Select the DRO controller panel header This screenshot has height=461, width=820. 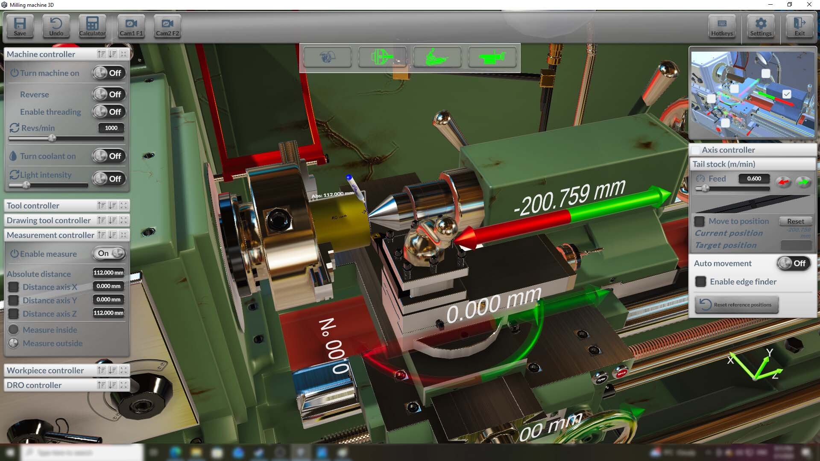pos(34,385)
